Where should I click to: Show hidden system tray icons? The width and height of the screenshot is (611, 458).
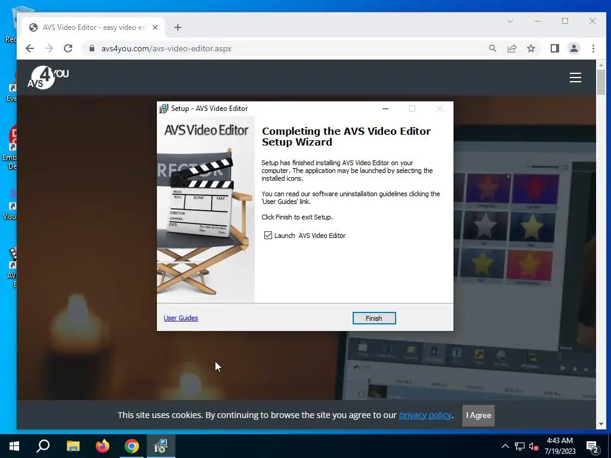pos(505,446)
